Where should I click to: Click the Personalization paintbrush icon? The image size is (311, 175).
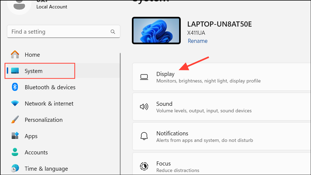pos(15,120)
